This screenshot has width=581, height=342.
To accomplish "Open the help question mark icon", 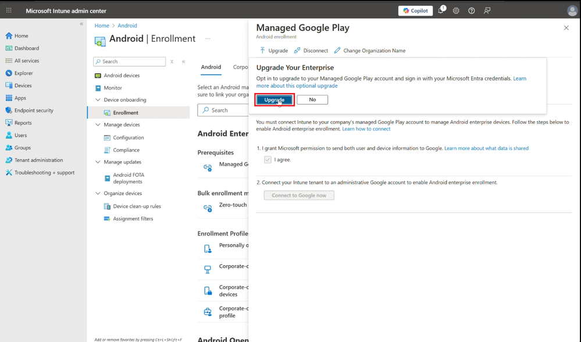I will click(471, 10).
